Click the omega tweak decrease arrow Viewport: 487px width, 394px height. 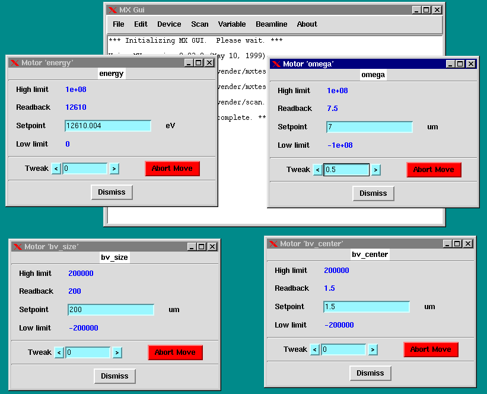[318, 170]
